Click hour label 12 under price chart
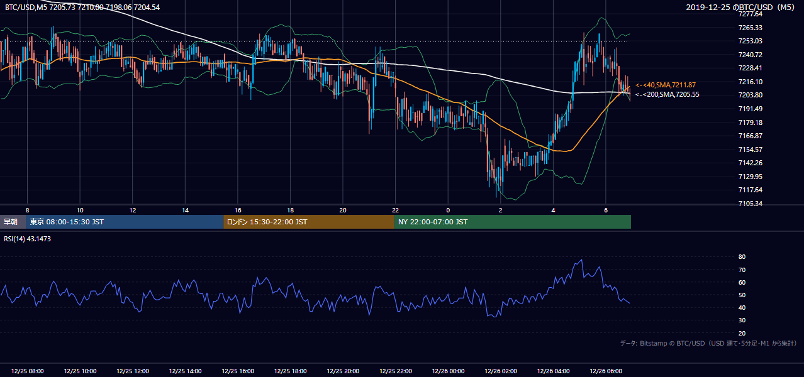The width and height of the screenshot is (804, 377). [x=133, y=210]
